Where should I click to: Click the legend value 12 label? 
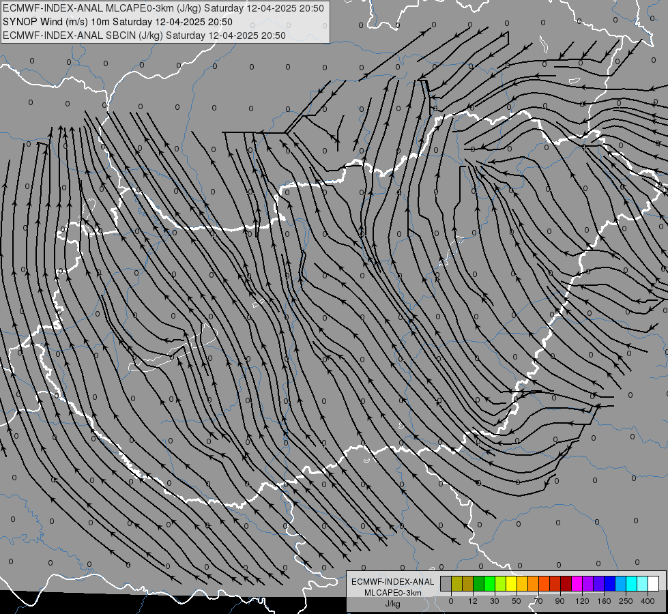pyautogui.click(x=473, y=601)
